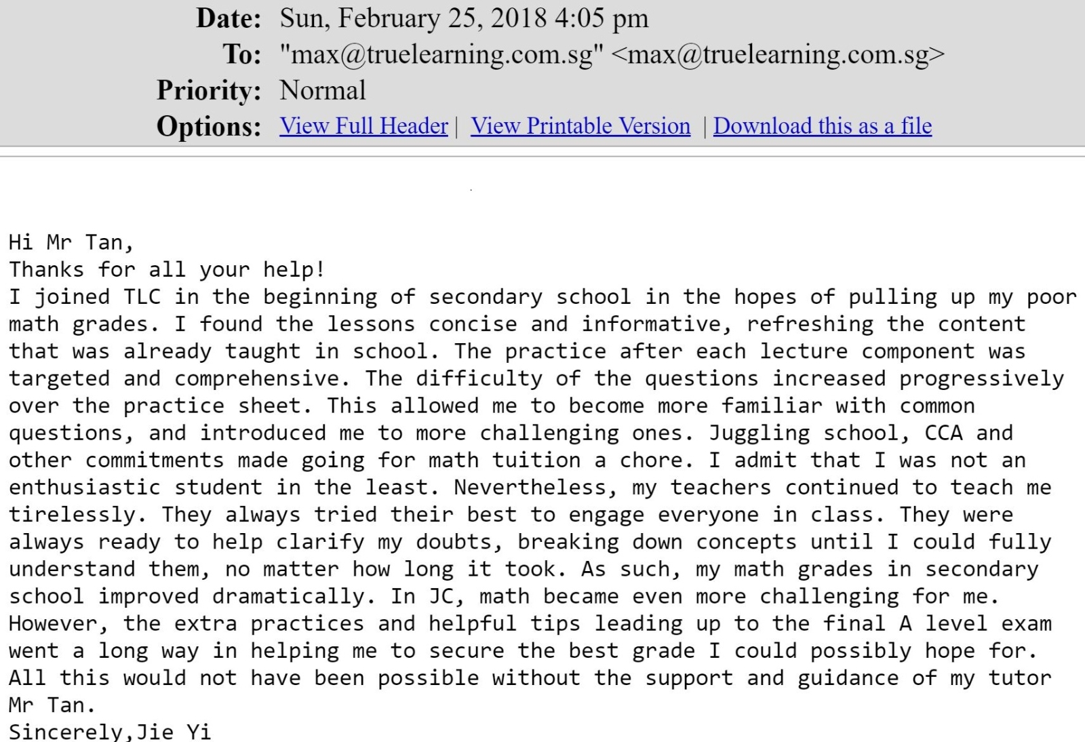Click the word CCA in the message
Viewport: 1085px width, 742px height.
pyautogui.click(x=943, y=433)
